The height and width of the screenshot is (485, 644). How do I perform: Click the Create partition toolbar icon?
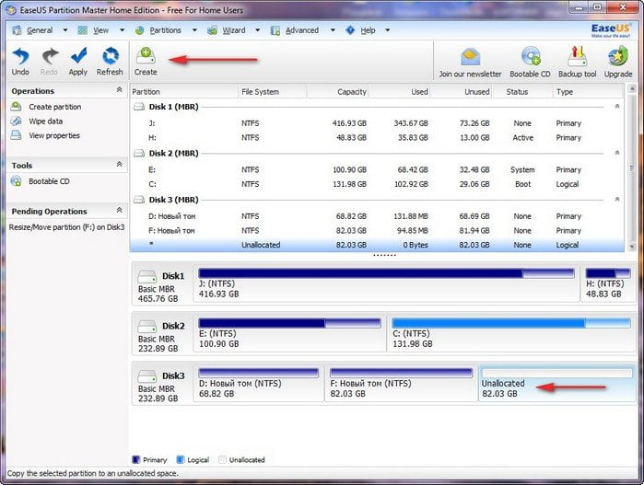(146, 57)
